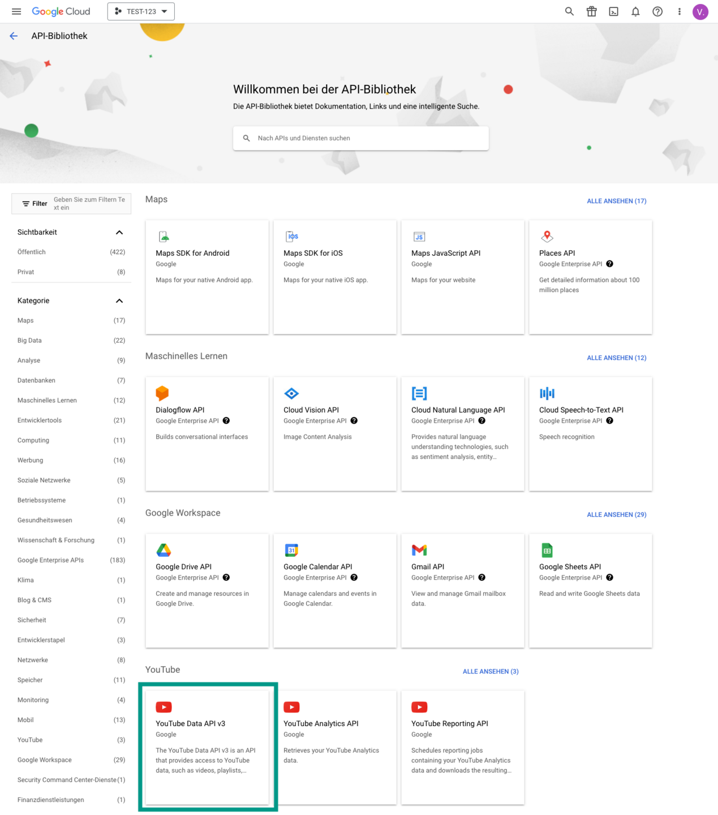
Task: Go back using the left arrow
Action: pos(14,36)
